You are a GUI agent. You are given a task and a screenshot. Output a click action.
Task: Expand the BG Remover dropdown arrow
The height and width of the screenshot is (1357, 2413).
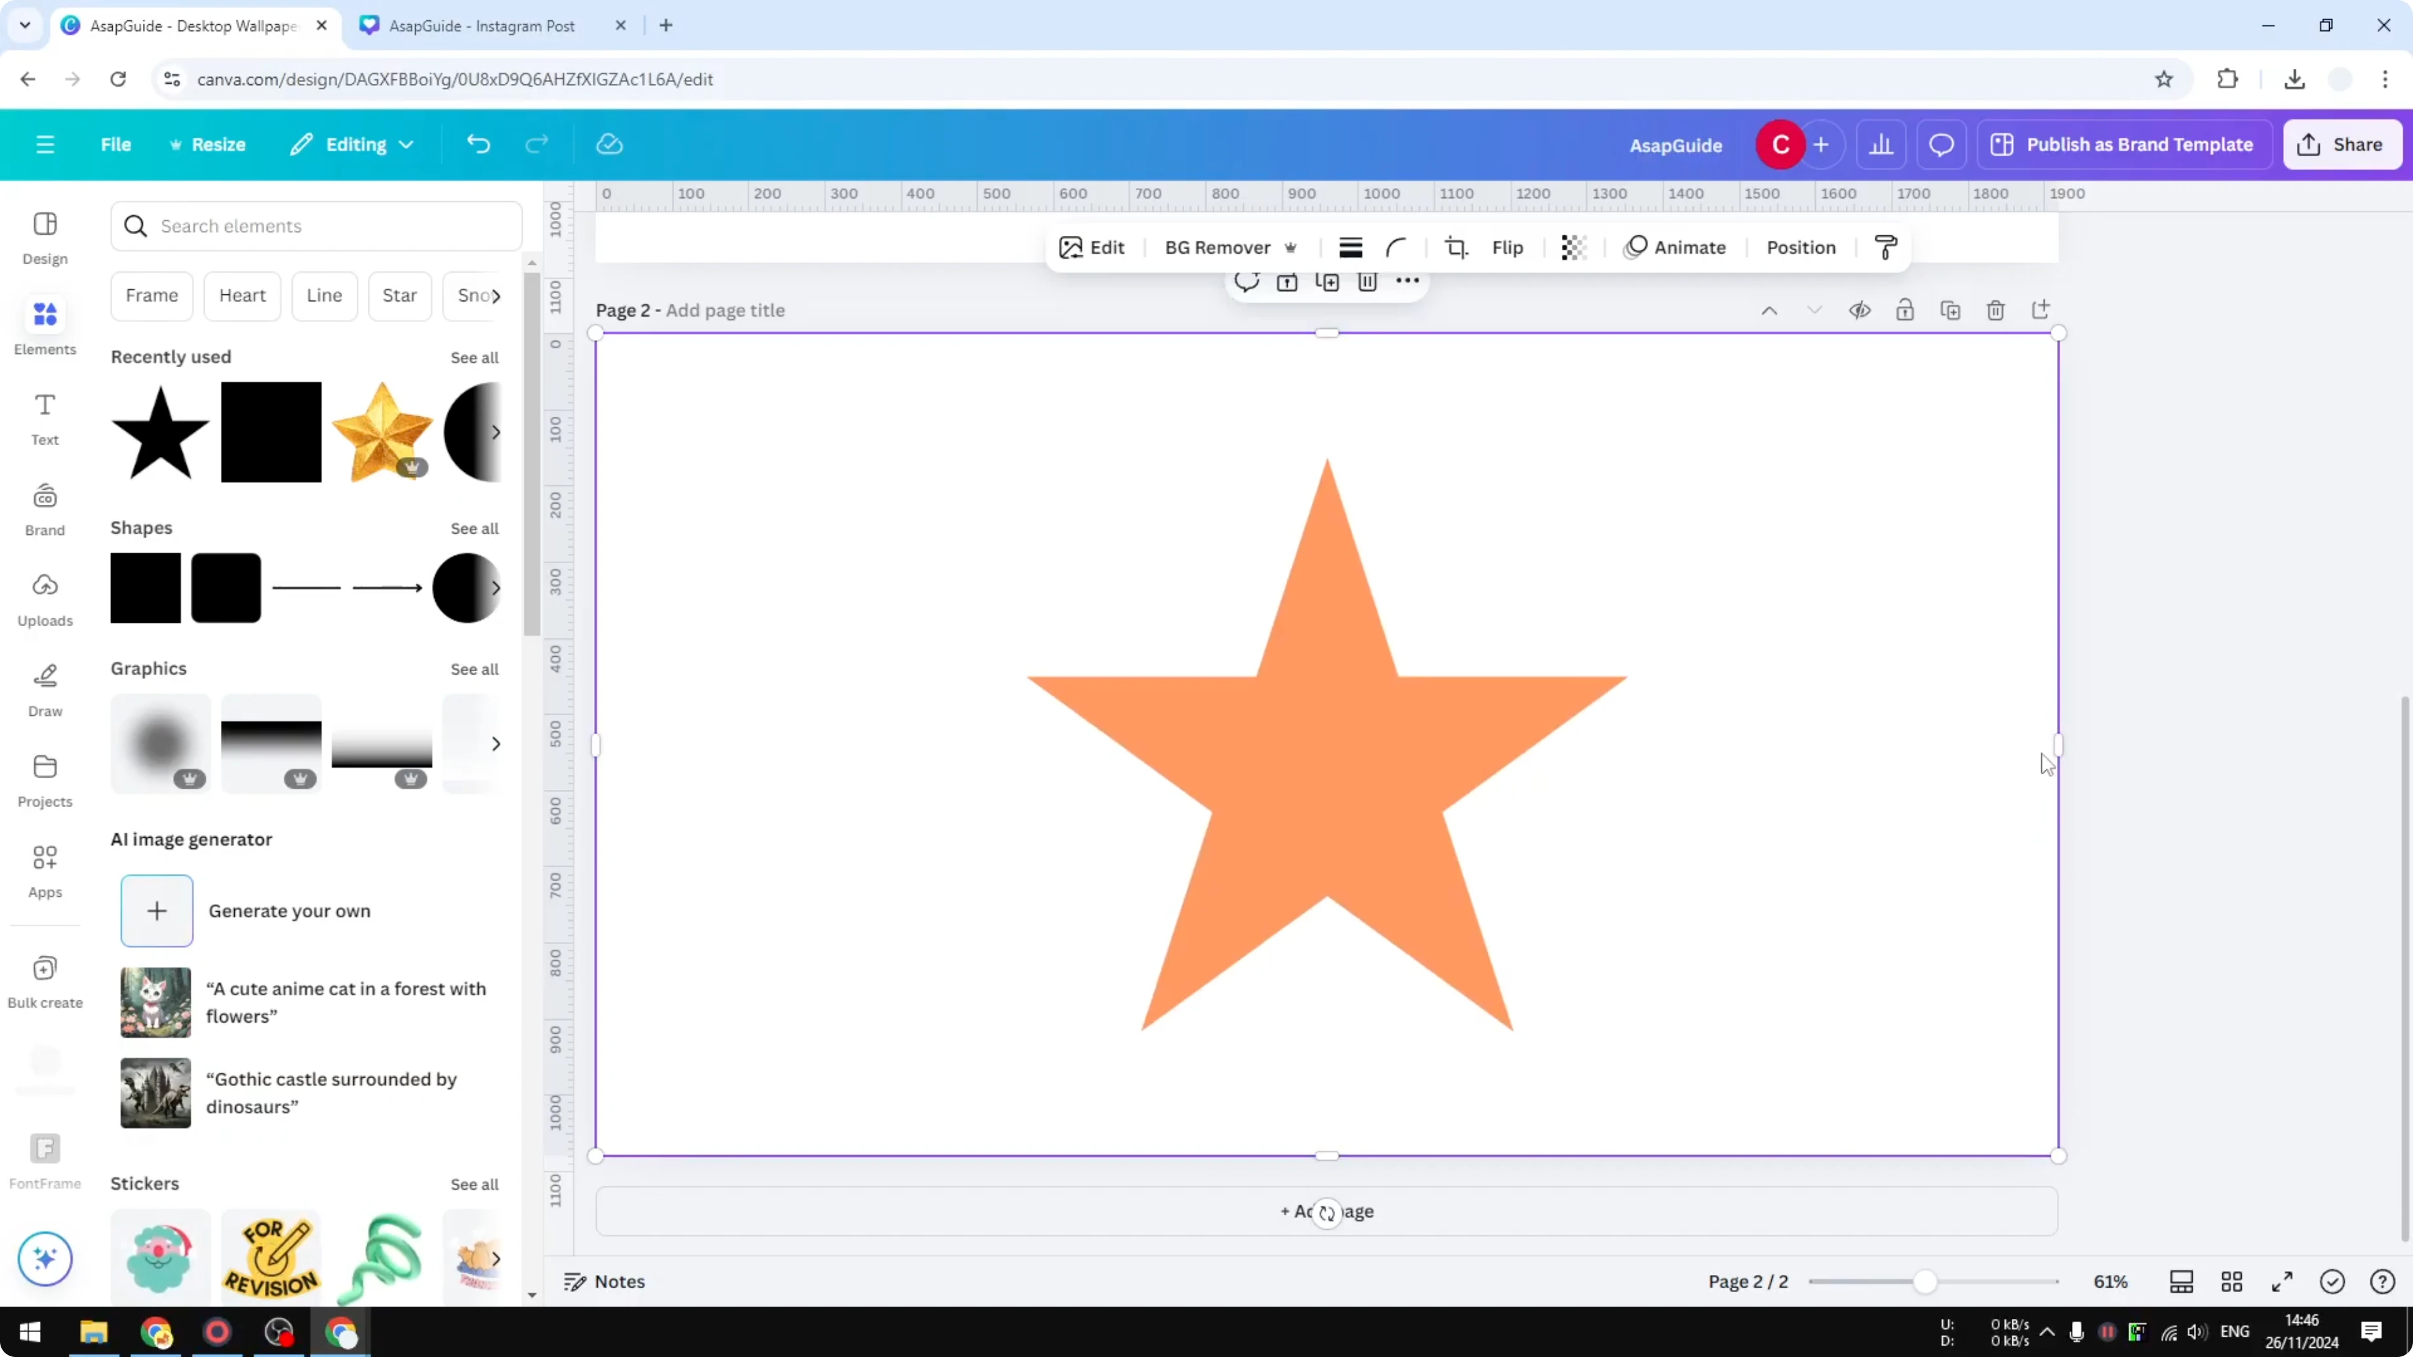point(1292,247)
